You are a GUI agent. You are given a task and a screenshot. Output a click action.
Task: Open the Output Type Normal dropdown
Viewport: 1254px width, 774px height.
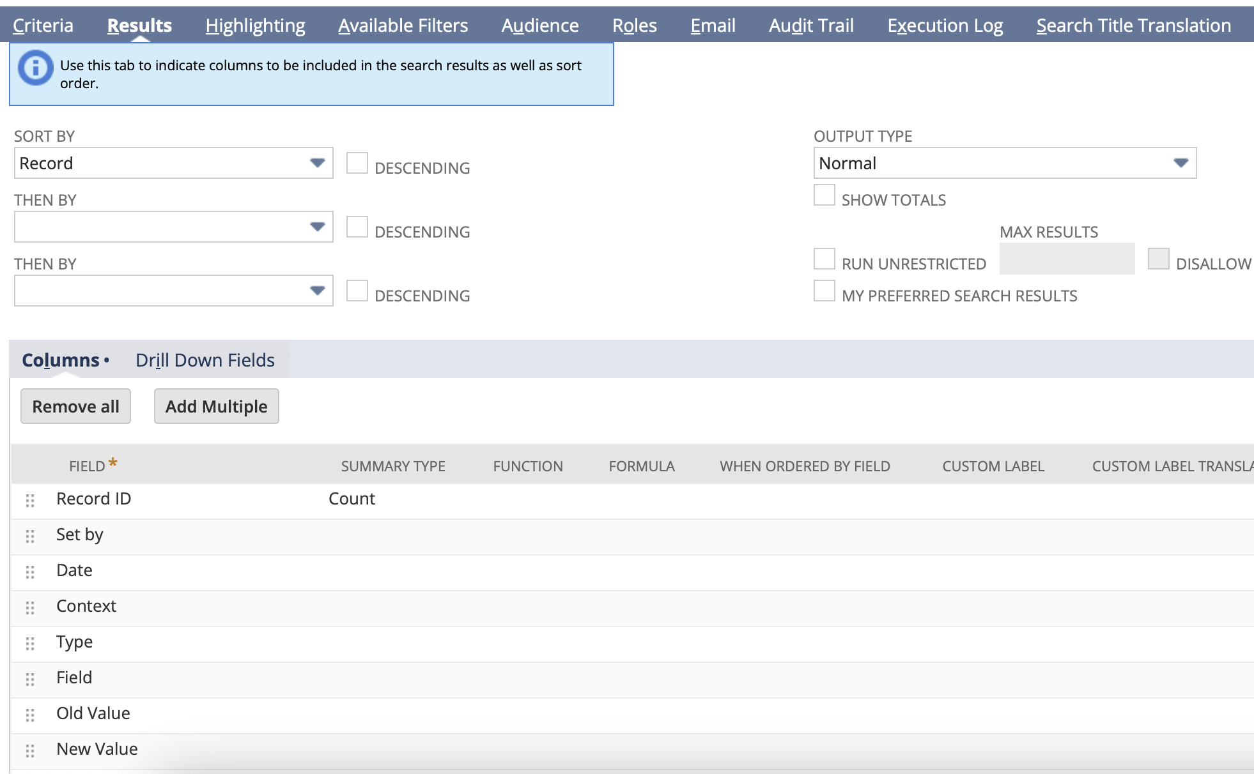click(1004, 163)
